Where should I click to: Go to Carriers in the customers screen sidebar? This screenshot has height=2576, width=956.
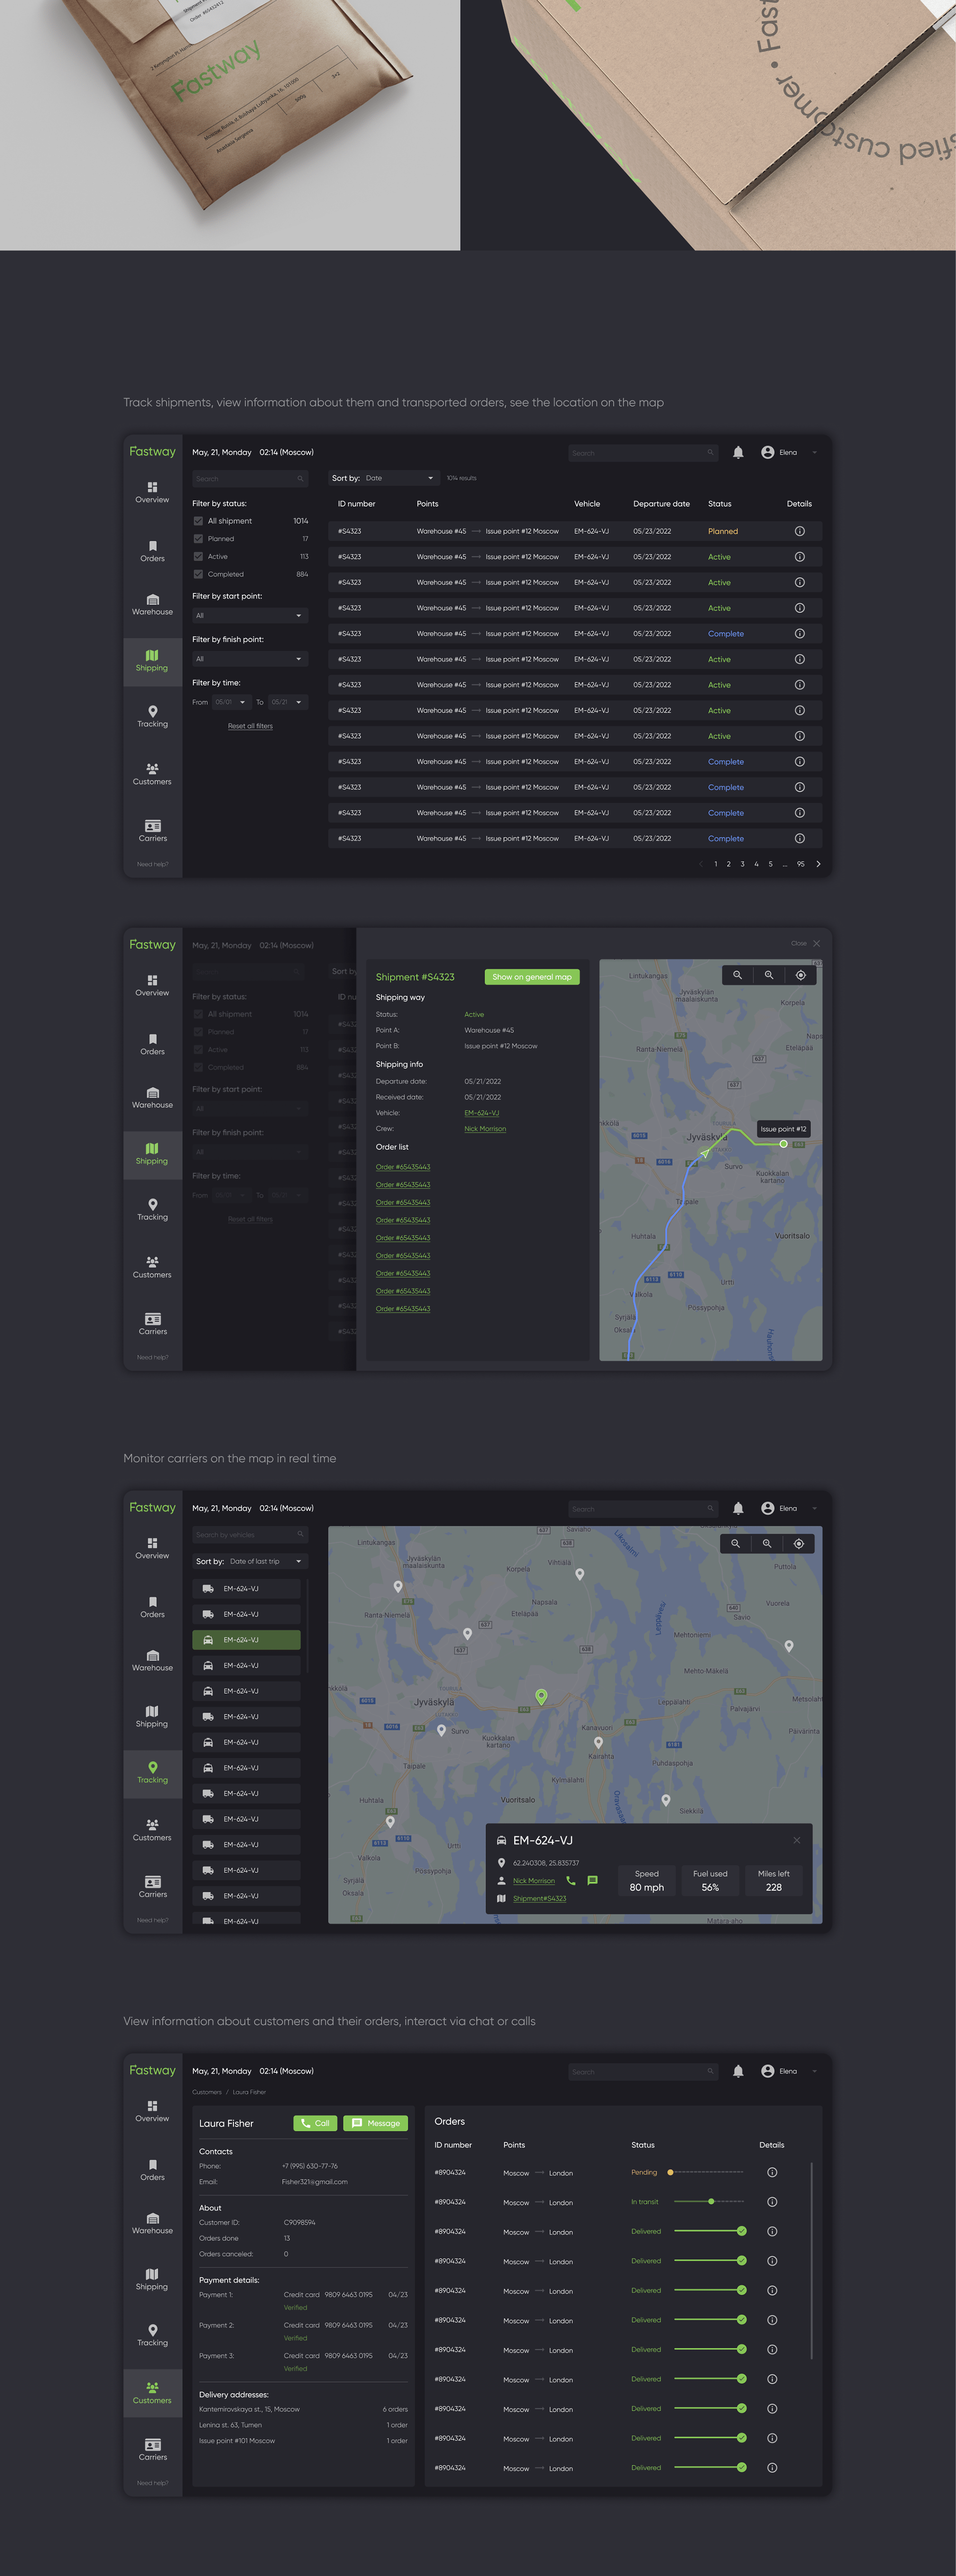coord(152,2449)
